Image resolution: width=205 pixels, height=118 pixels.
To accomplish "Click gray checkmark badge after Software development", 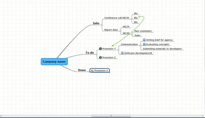I will [x=151, y=53].
